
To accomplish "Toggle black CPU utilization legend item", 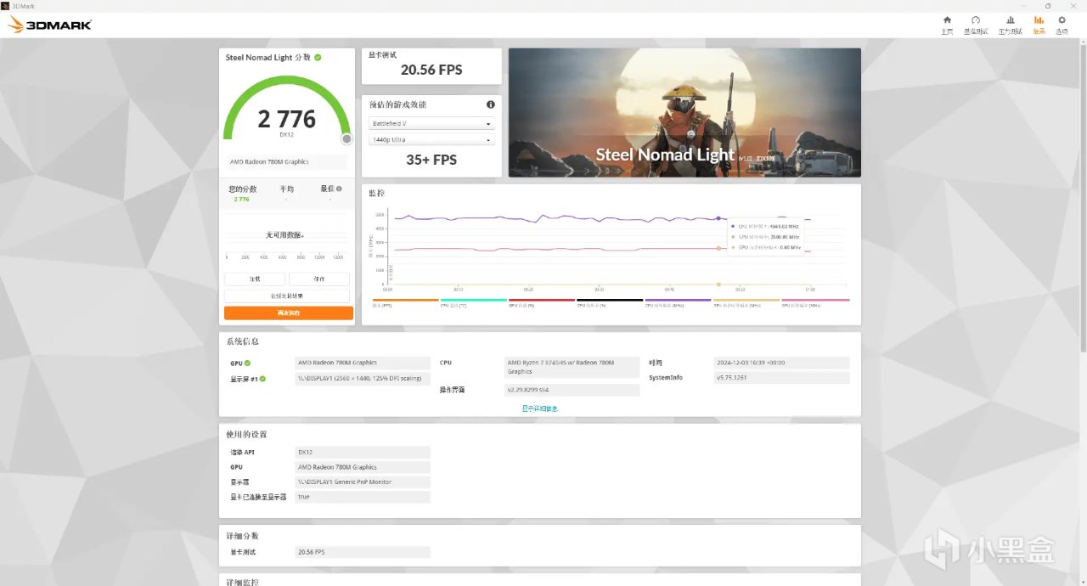I will (610, 302).
